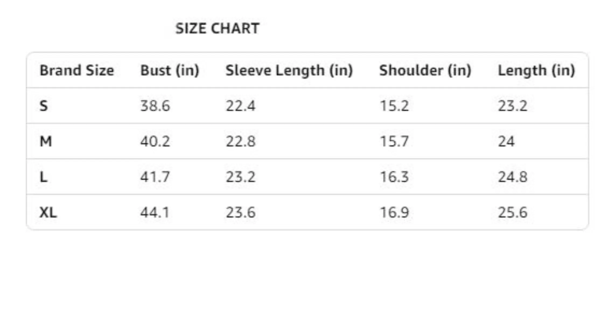Click the M size row label

click(46, 141)
